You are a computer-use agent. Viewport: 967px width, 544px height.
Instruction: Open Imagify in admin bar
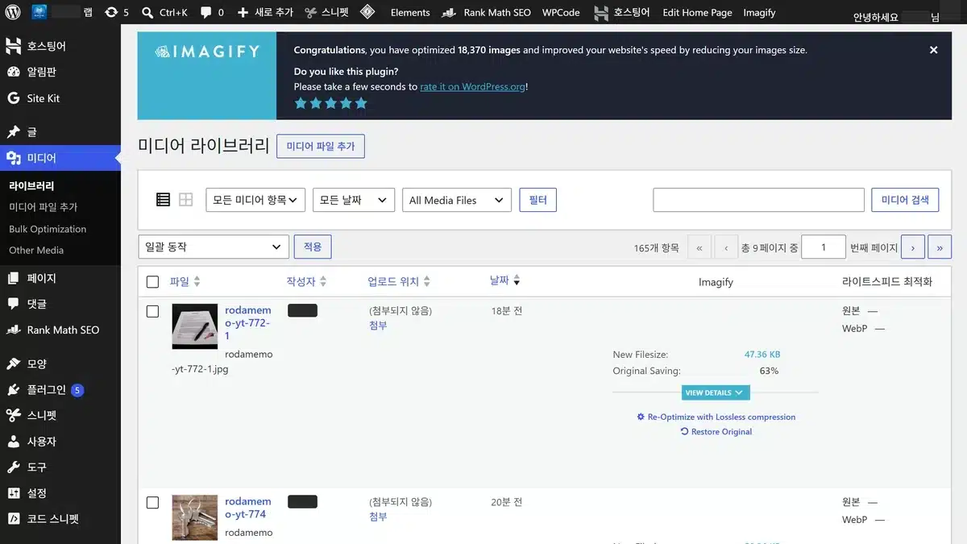(759, 12)
